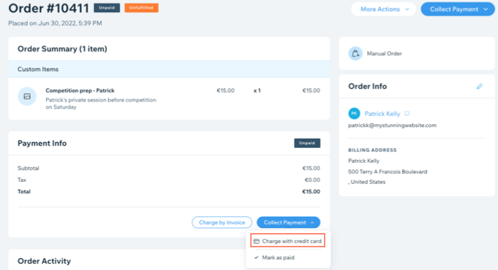498x270 pixels.
Task: Click the Order Info heading
Action: coord(368,86)
